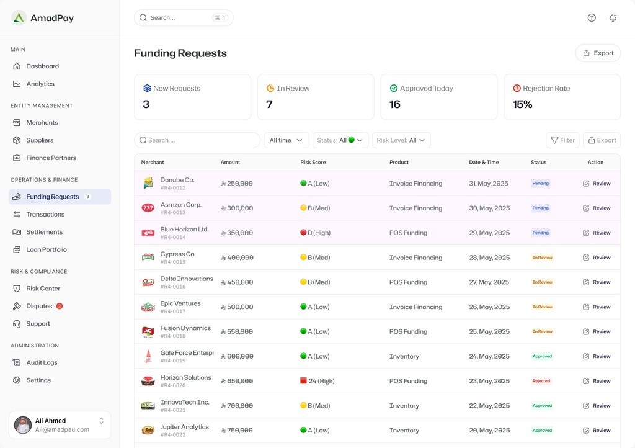Open the Status filter dropdown

(340, 140)
